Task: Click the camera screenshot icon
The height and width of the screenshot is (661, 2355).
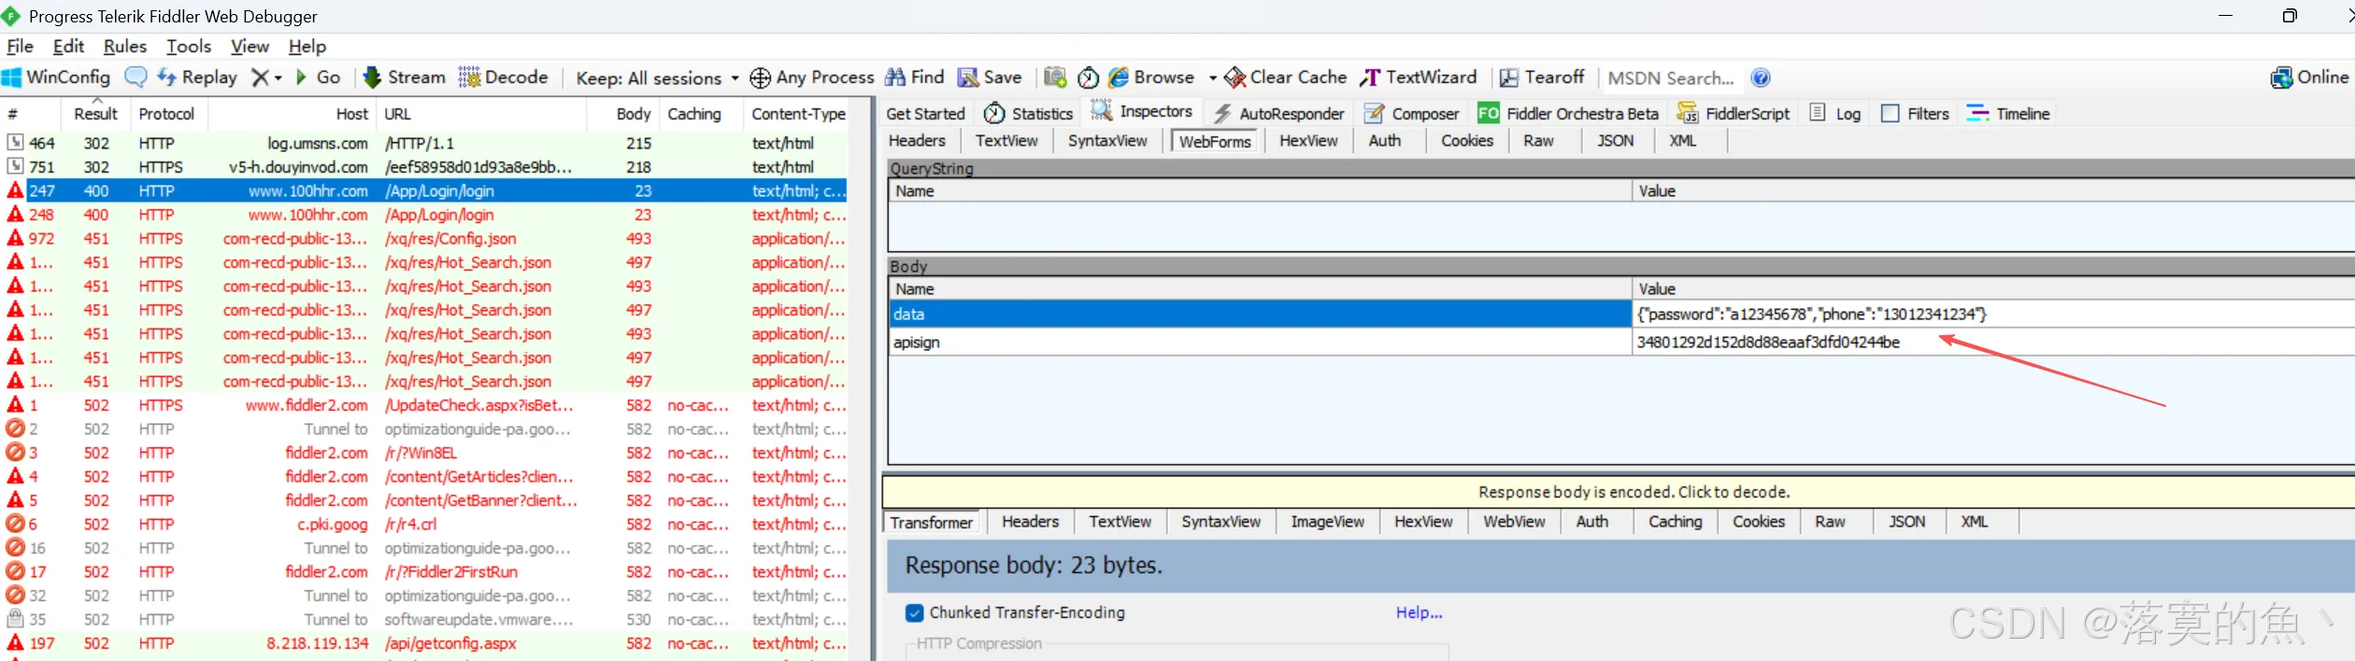Action: 1055,77
